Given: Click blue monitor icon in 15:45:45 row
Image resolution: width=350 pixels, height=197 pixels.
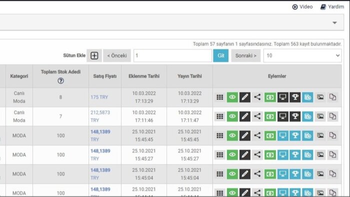Looking at the screenshot, I should [283, 135].
